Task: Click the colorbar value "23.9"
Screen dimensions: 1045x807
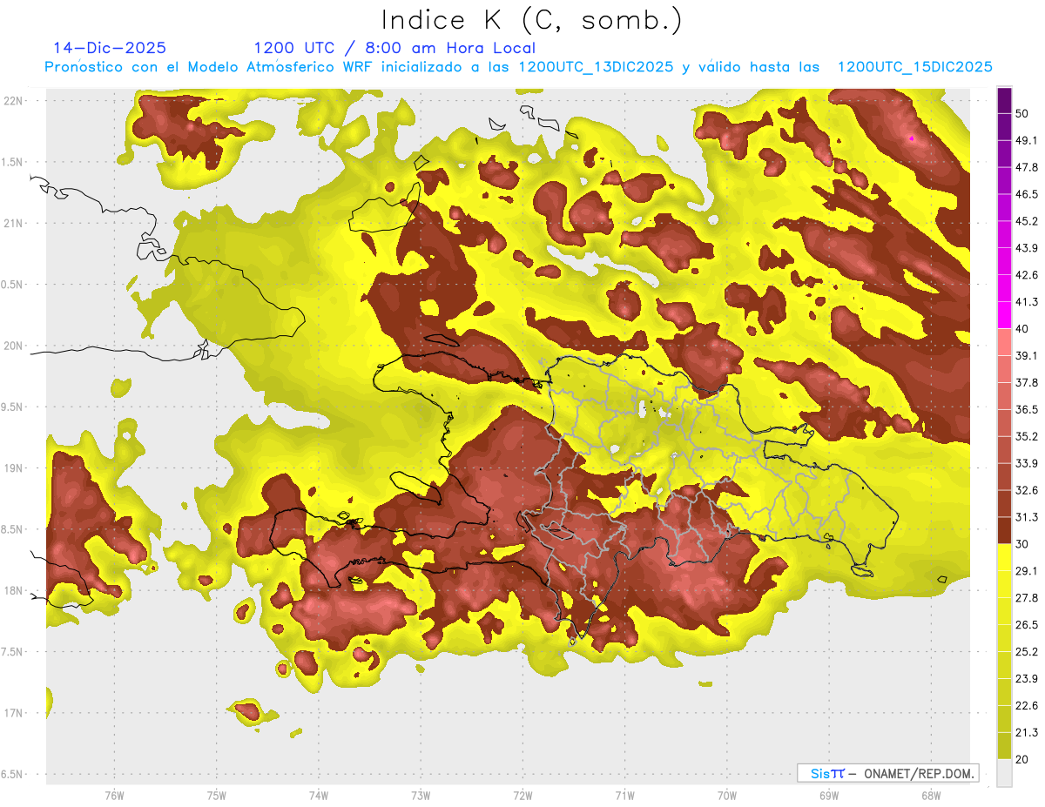Action: [x=1027, y=679]
